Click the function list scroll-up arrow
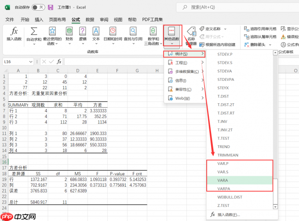This screenshot has width=299, height=221. pyautogui.click(x=275, y=53)
